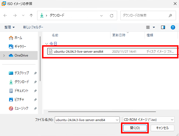Screen dimensions: 179x136
Task: Expand the OneDrive tree node
Action: [4, 55]
